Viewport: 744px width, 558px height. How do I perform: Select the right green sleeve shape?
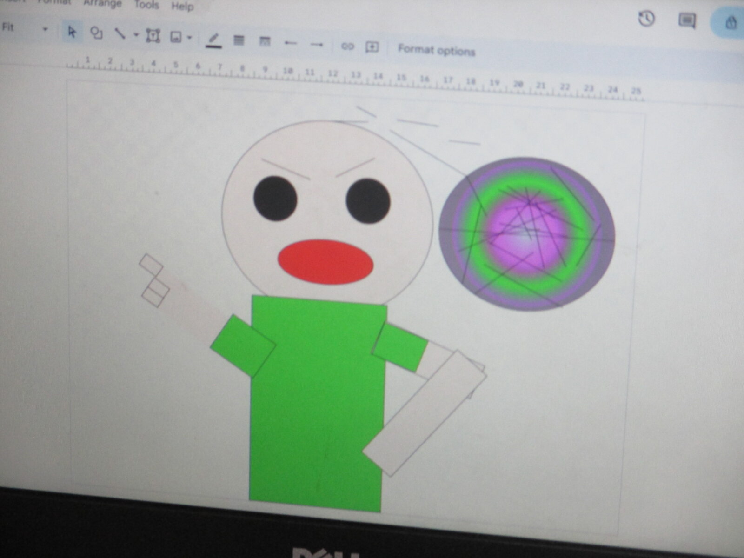[x=400, y=346]
